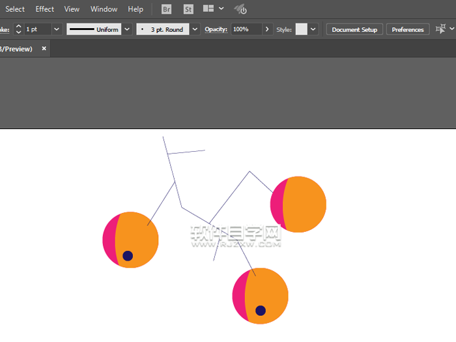The image size is (456, 342).
Task: Click the Preferences button
Action: (x=408, y=29)
